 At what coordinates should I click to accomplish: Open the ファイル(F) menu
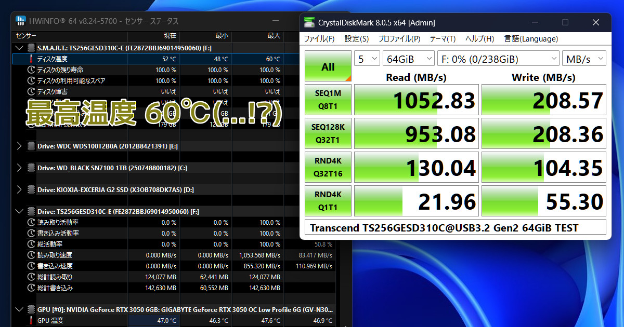(319, 39)
